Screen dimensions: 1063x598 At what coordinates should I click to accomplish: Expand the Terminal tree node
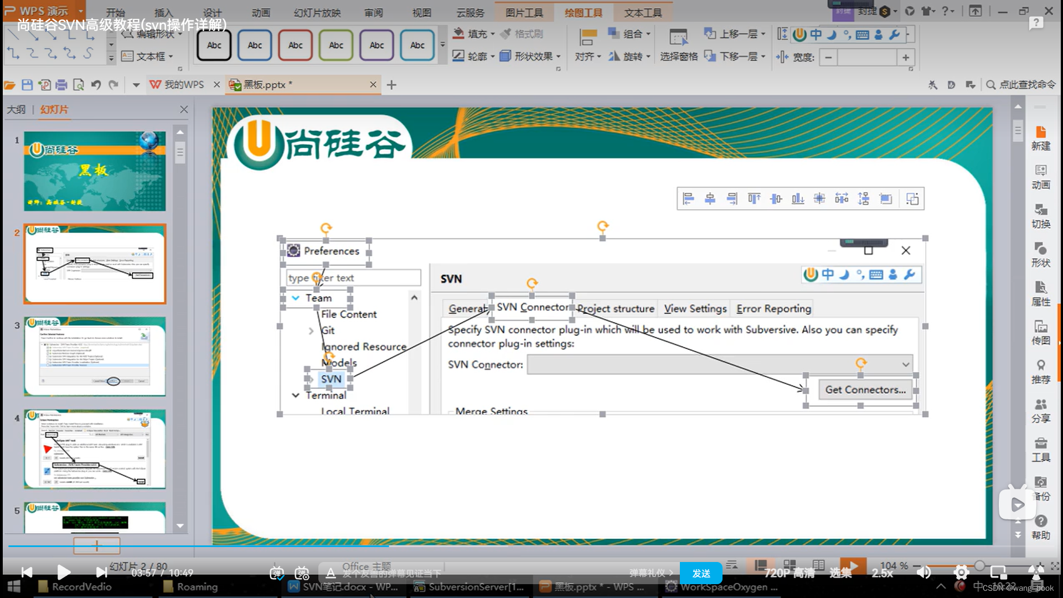click(x=296, y=395)
